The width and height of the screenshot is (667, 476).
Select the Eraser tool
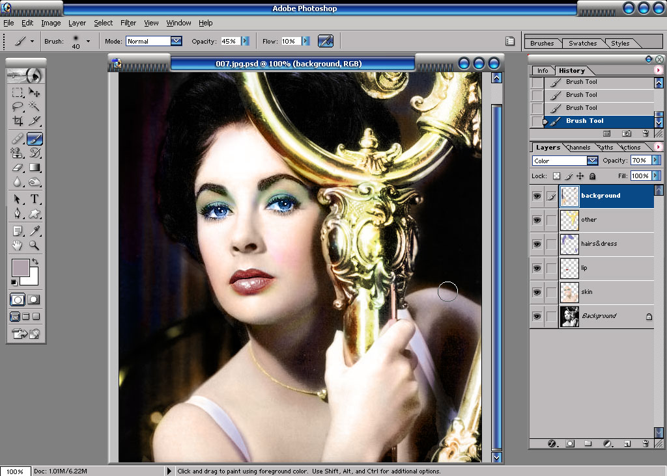[x=18, y=167]
